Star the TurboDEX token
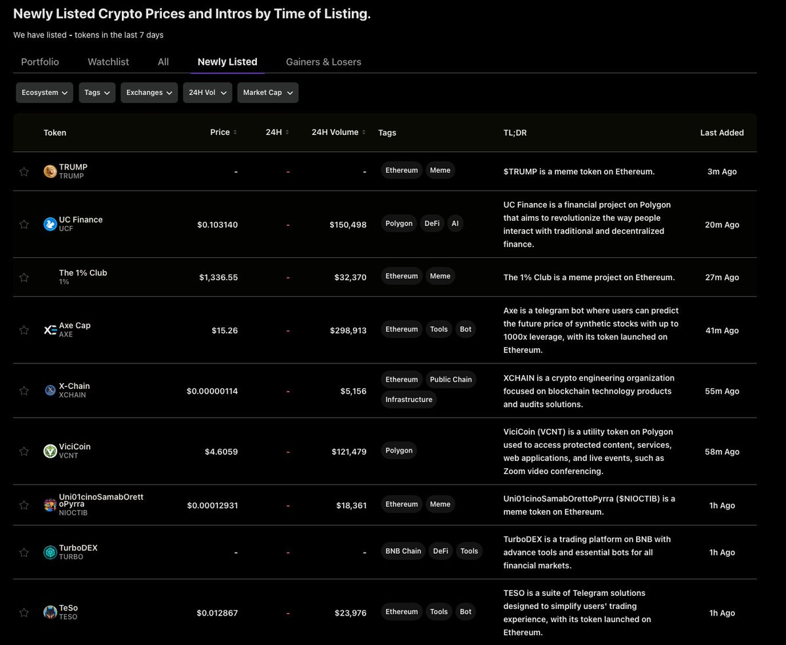Image resolution: width=786 pixels, height=645 pixels. (x=24, y=553)
